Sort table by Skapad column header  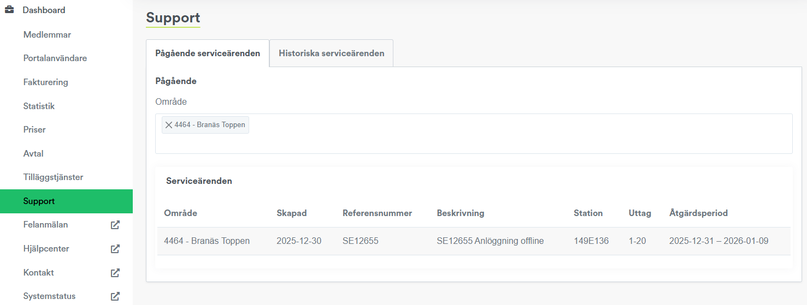(291, 213)
